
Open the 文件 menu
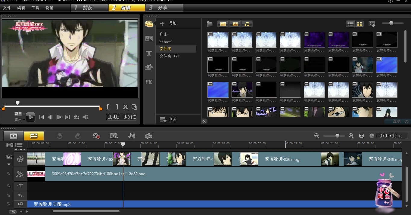(7, 8)
